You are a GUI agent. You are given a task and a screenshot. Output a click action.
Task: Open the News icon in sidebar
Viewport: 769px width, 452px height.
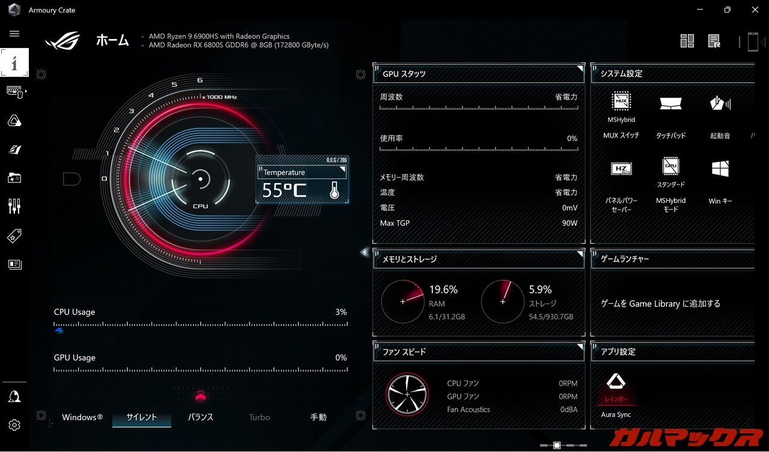coord(14,265)
